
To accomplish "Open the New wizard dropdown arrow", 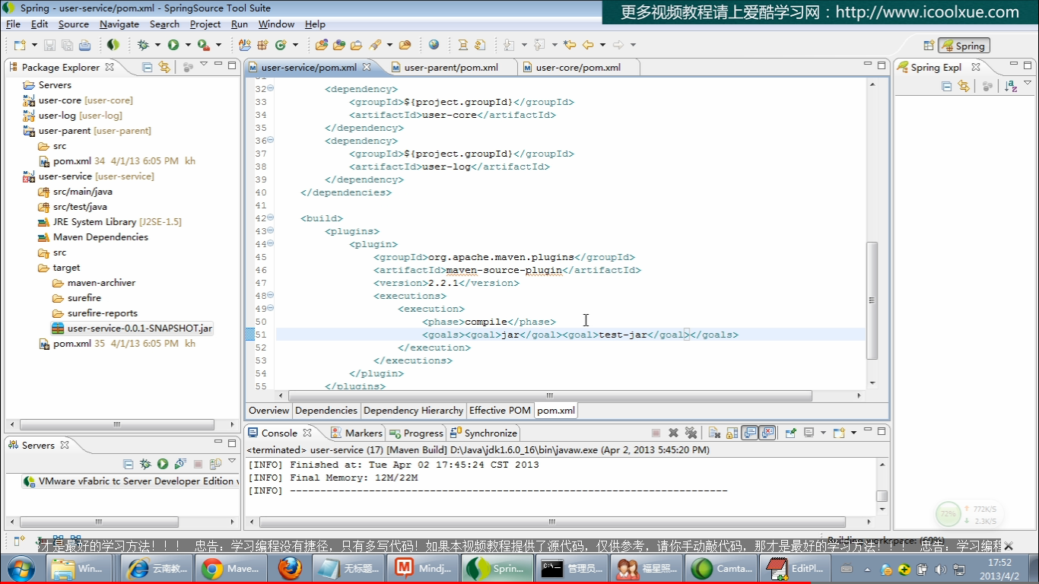I will 34,46.
